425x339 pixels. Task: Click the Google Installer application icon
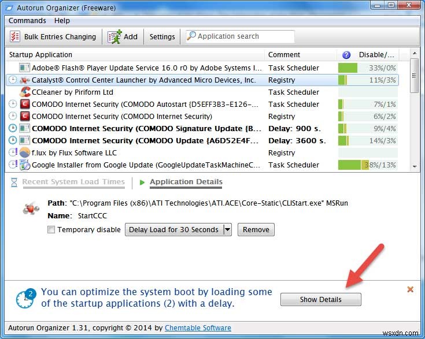pyautogui.click(x=25, y=165)
